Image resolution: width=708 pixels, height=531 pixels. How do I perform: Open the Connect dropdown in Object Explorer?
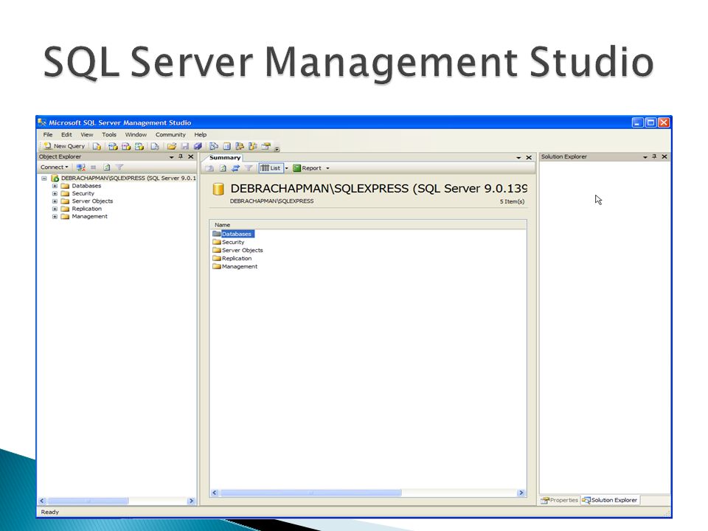pos(54,167)
